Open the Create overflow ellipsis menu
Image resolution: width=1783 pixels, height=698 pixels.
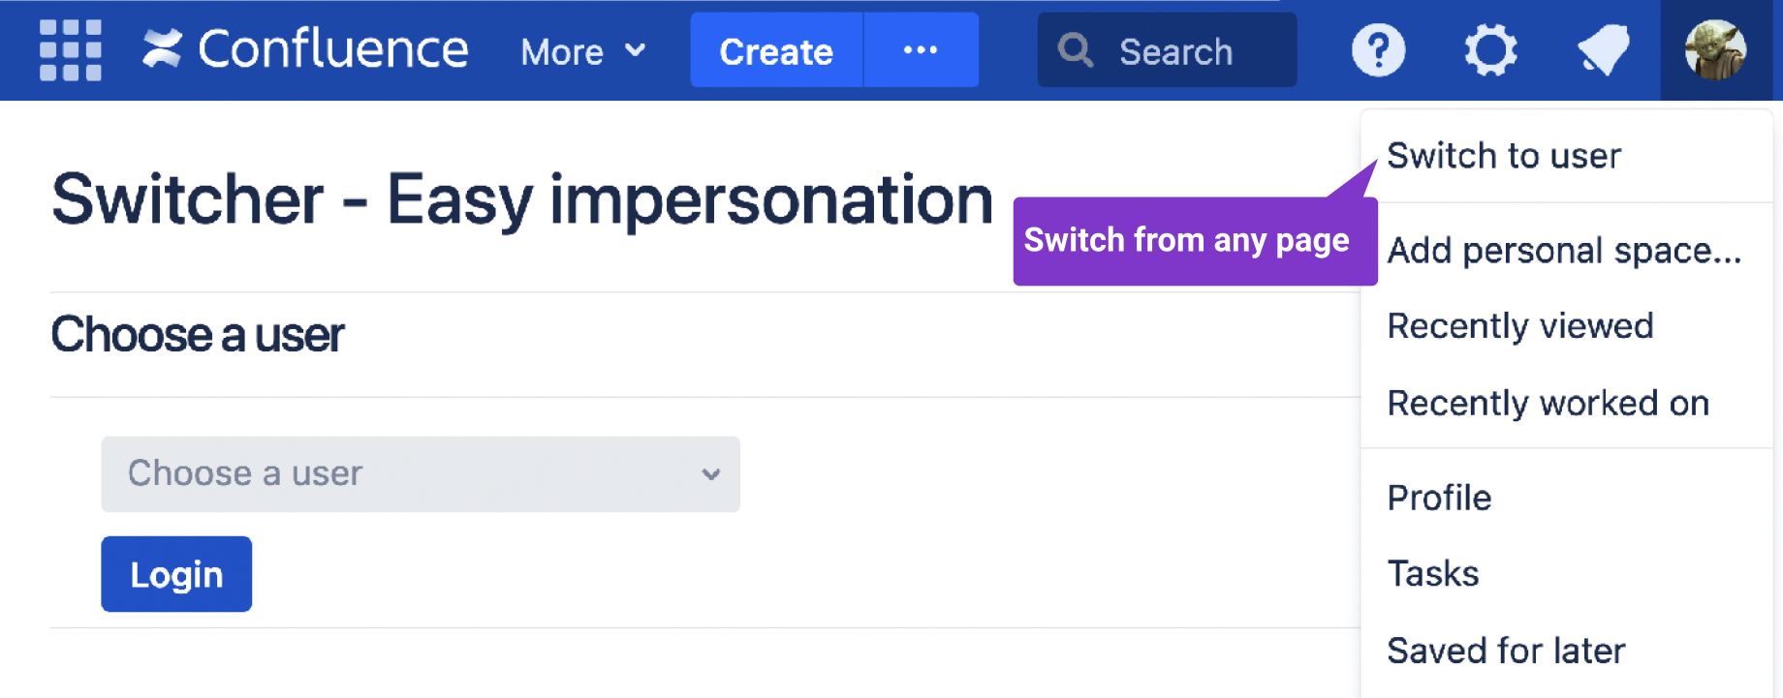[920, 50]
